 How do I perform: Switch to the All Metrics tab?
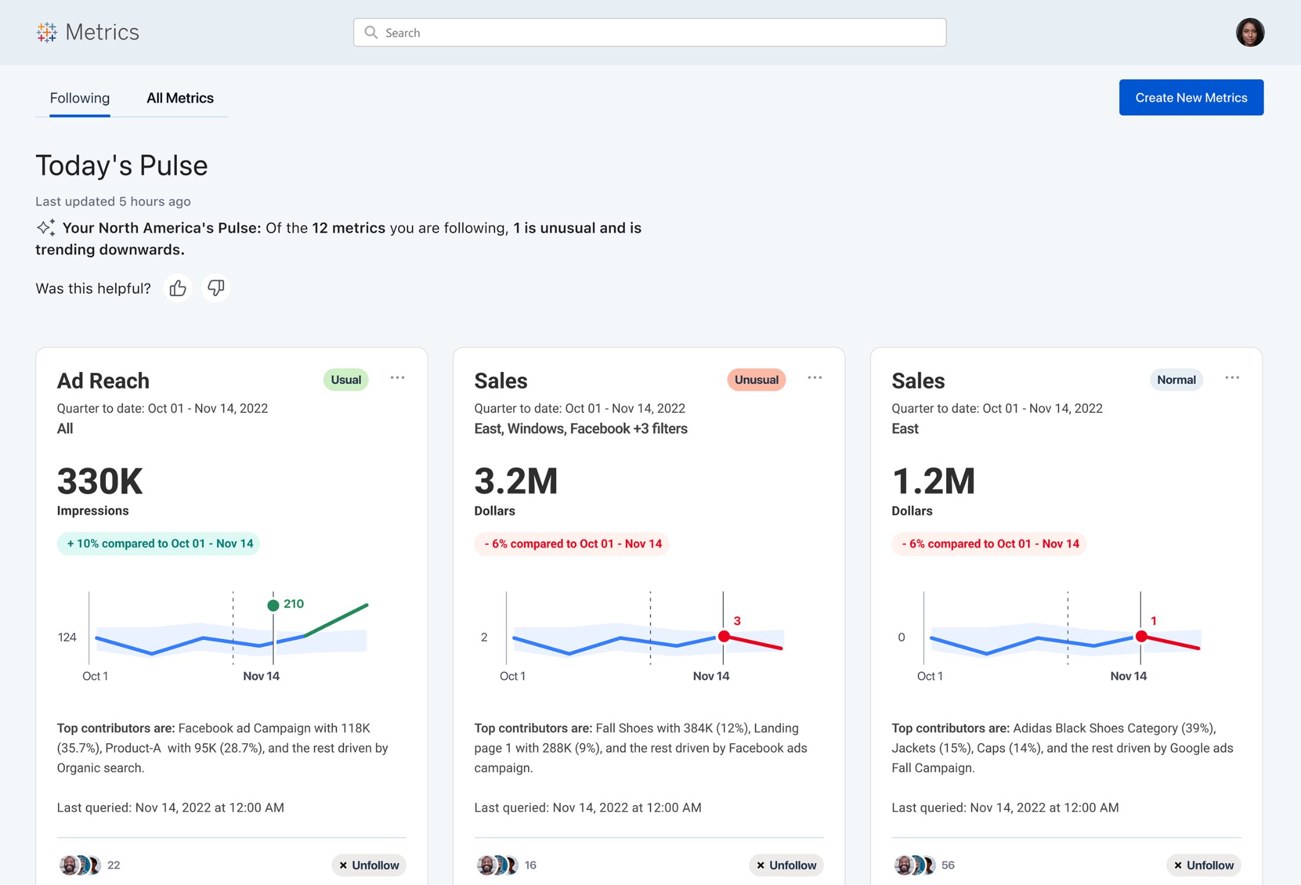pyautogui.click(x=180, y=98)
